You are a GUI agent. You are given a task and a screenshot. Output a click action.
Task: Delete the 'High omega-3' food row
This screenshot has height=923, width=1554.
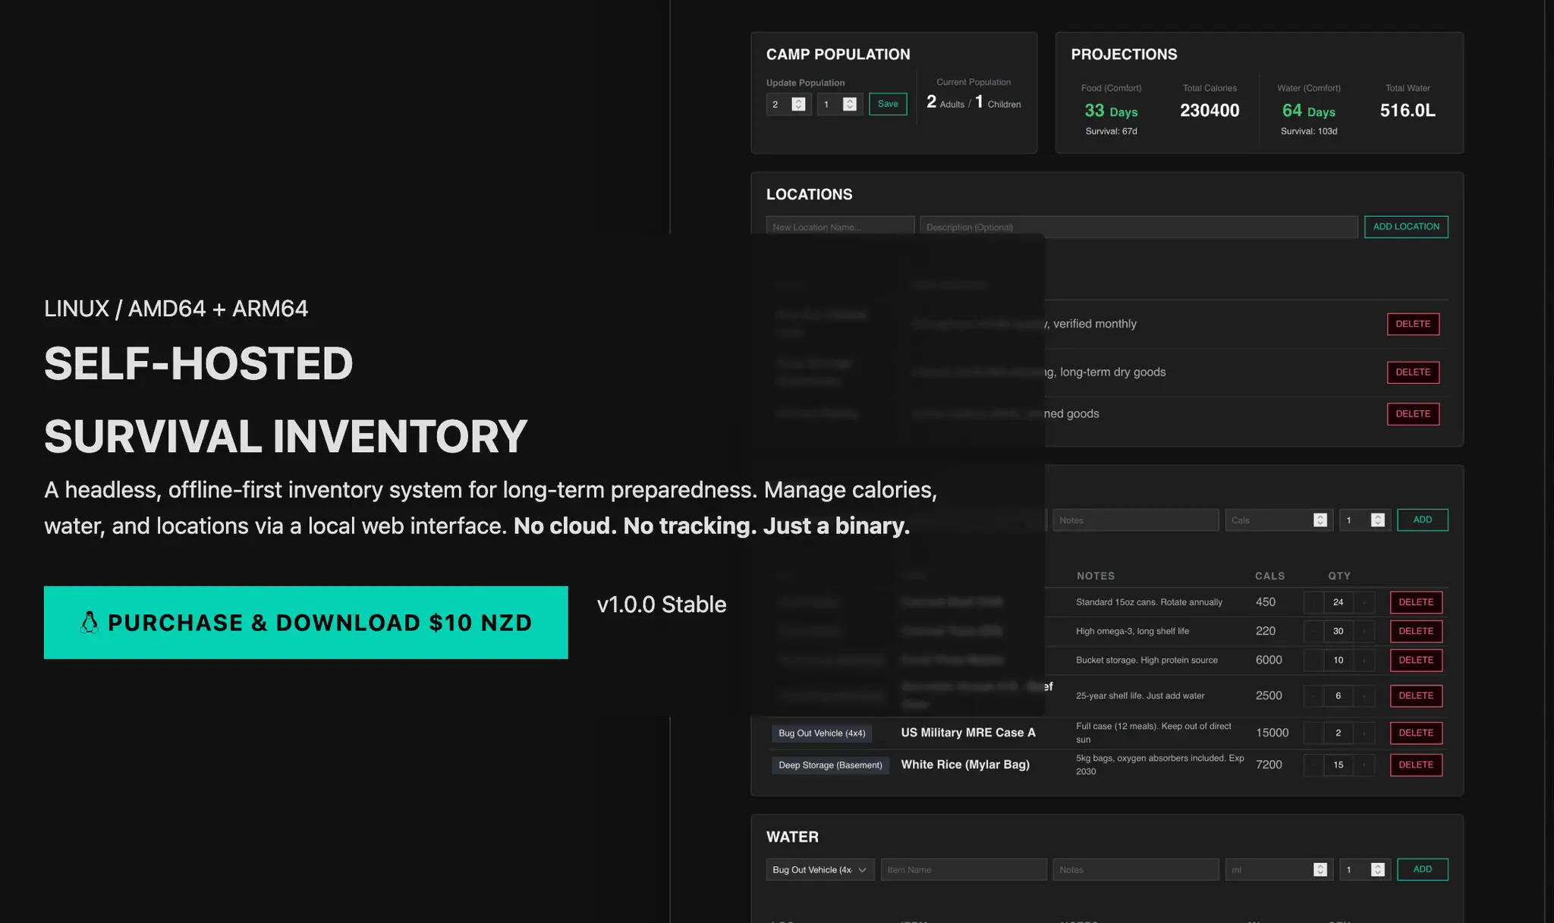[1416, 631]
